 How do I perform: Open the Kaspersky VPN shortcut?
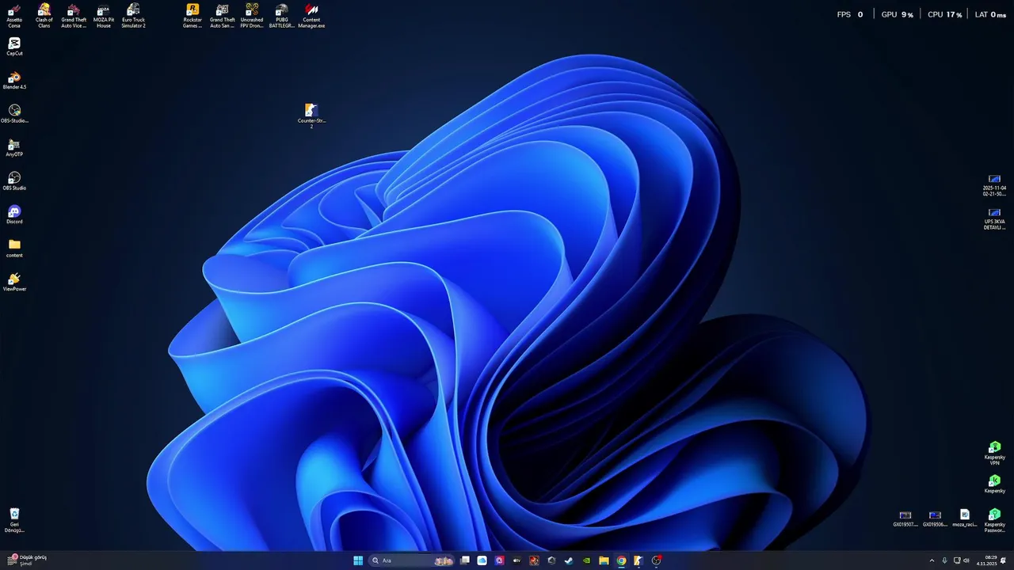click(x=995, y=453)
